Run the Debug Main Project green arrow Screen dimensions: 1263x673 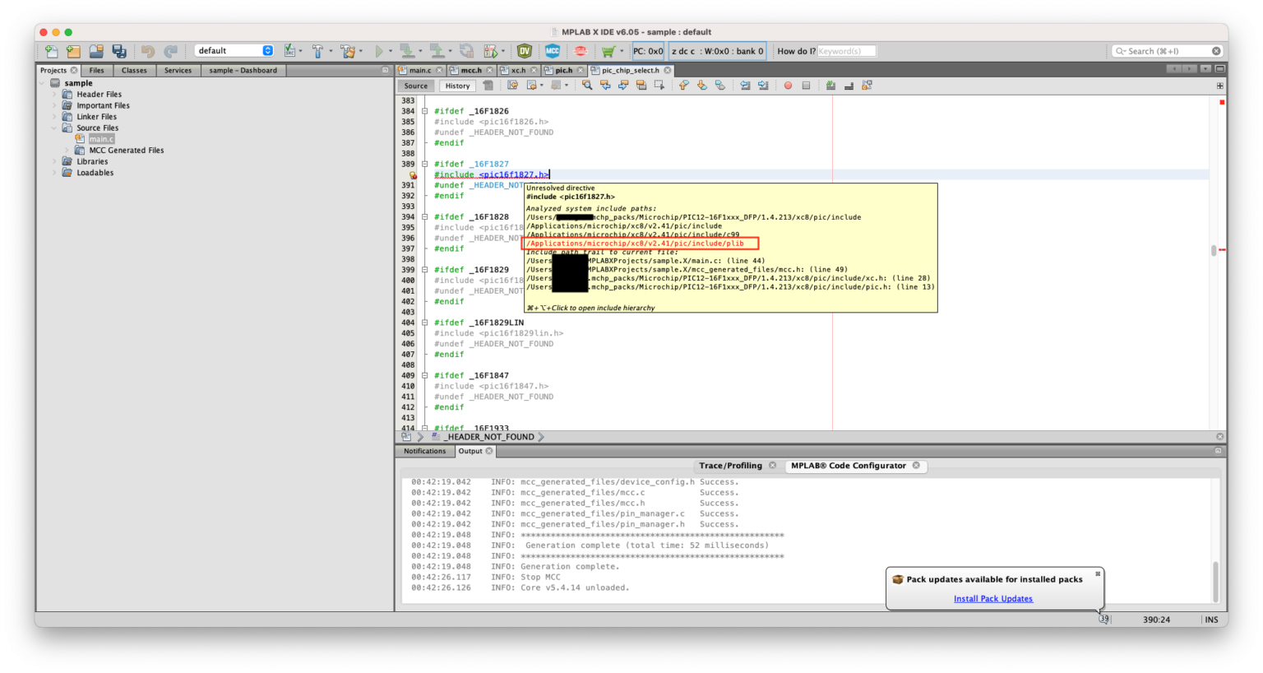[490, 50]
